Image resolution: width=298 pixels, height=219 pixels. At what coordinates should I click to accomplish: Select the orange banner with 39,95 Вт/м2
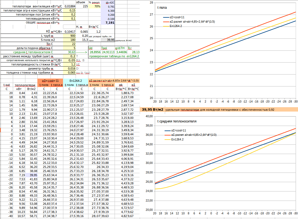coord(219,110)
